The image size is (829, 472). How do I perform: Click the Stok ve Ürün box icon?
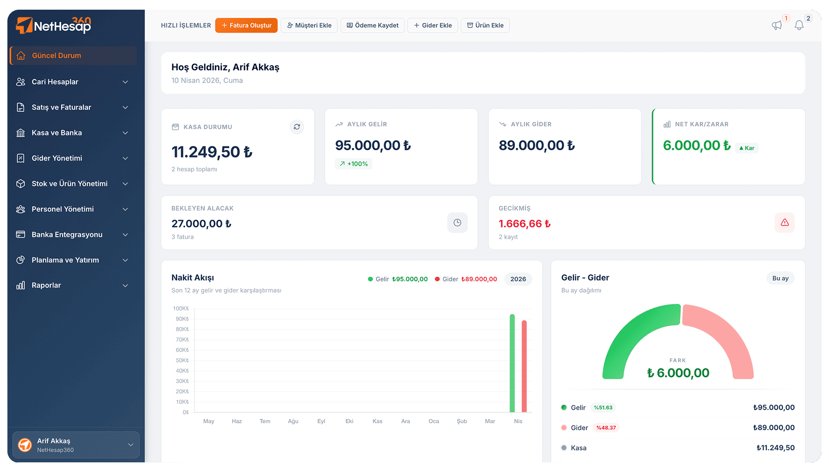[21, 184]
